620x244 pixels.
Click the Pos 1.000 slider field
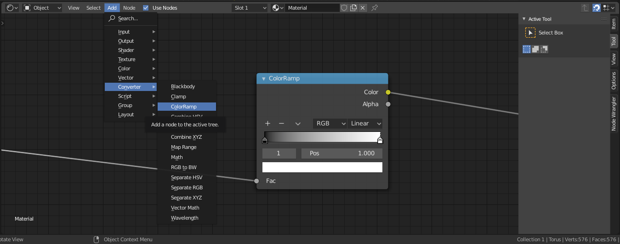tap(342, 153)
